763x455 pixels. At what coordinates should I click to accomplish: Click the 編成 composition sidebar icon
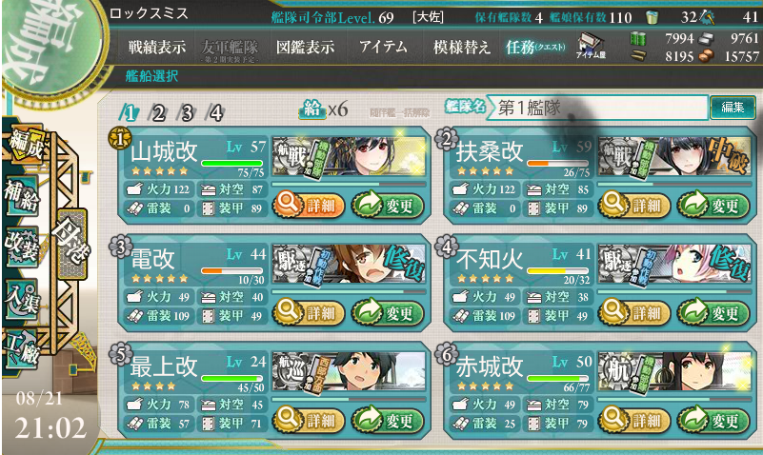26,145
